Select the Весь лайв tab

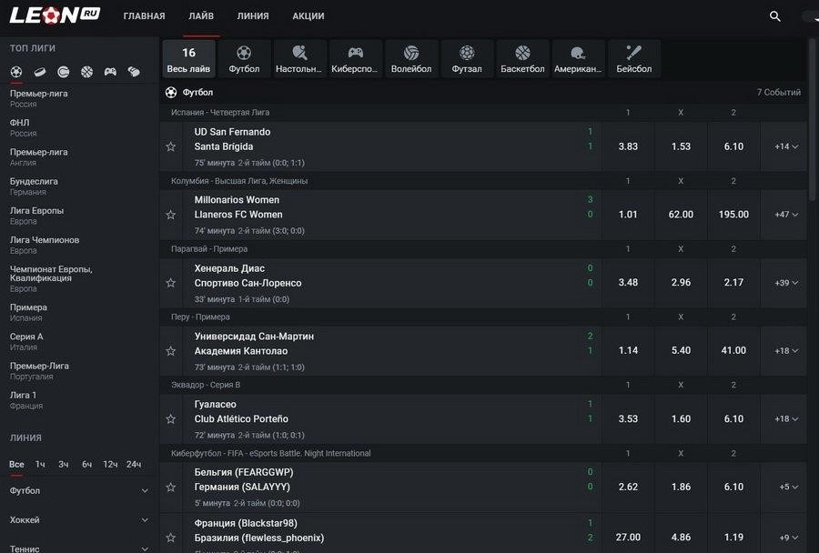(x=188, y=58)
